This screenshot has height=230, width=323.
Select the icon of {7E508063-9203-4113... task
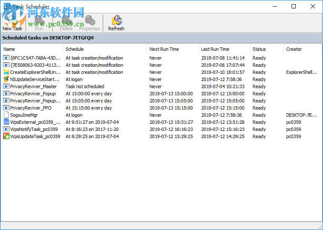[x=6, y=65]
